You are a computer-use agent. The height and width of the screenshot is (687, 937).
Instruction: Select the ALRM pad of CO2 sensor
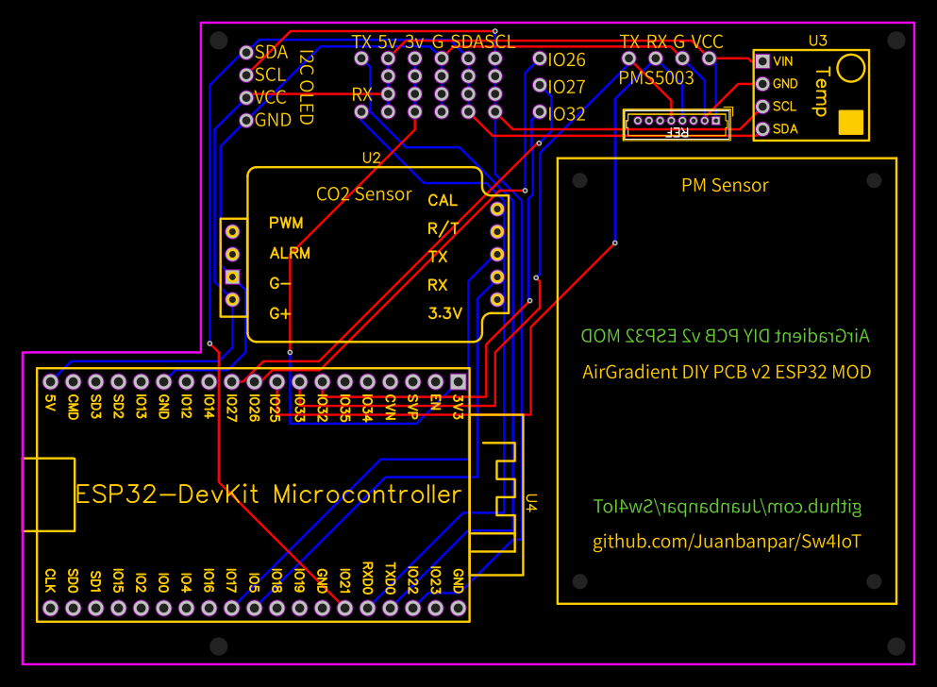[232, 255]
